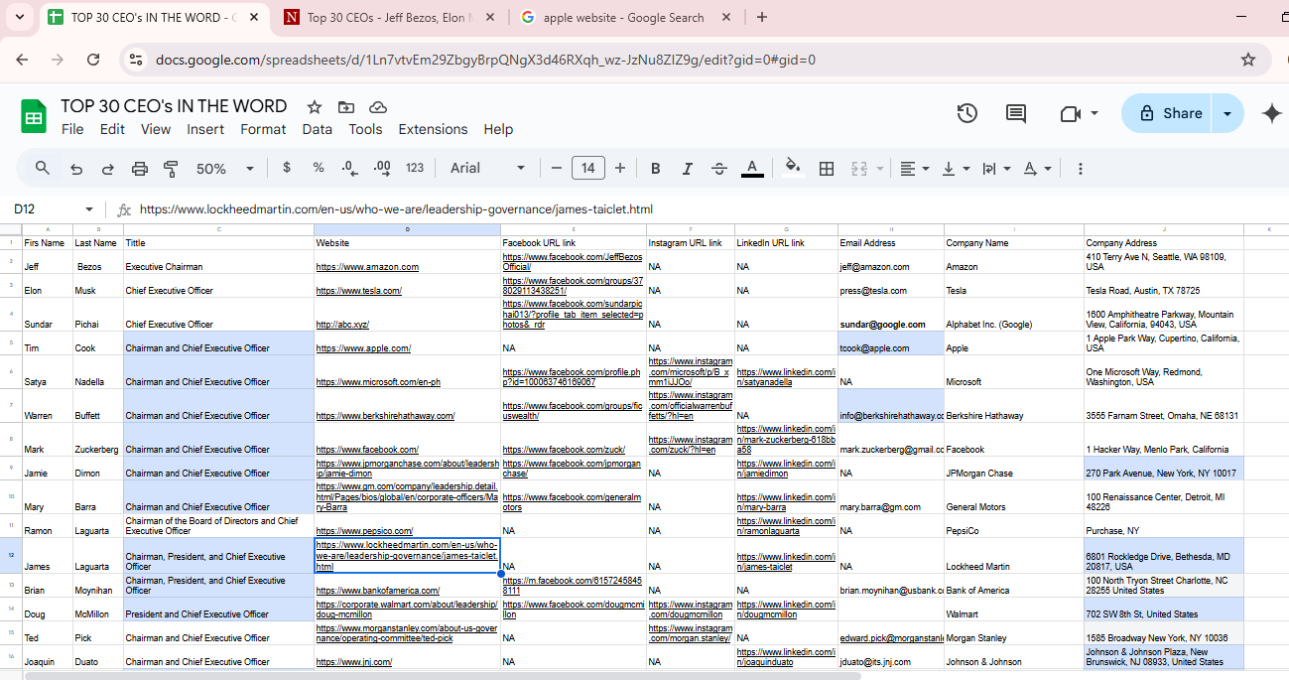Select the Alphabet Inc. (Google) cell
This screenshot has height=680, width=1289.
coord(1013,315)
